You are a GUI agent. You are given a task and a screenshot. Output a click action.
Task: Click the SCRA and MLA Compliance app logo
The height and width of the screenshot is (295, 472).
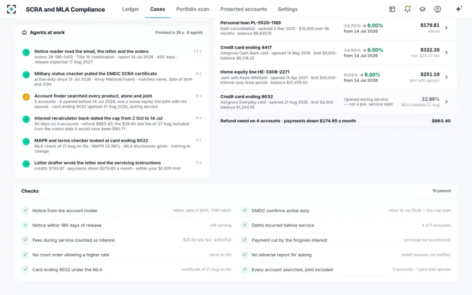pyautogui.click(x=11, y=9)
